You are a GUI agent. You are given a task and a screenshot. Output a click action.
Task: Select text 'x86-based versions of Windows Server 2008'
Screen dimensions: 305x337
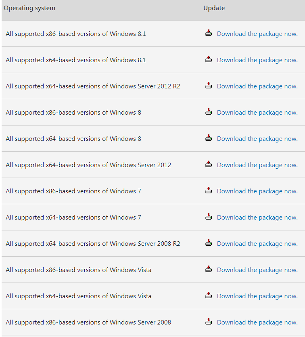pos(109,322)
